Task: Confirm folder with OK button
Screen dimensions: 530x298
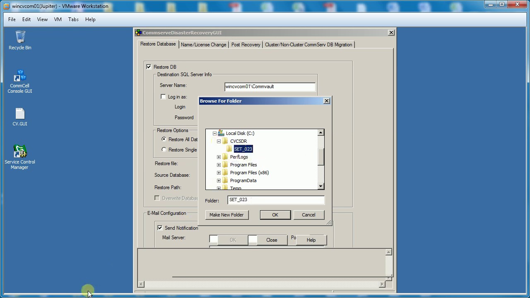Action: click(275, 215)
